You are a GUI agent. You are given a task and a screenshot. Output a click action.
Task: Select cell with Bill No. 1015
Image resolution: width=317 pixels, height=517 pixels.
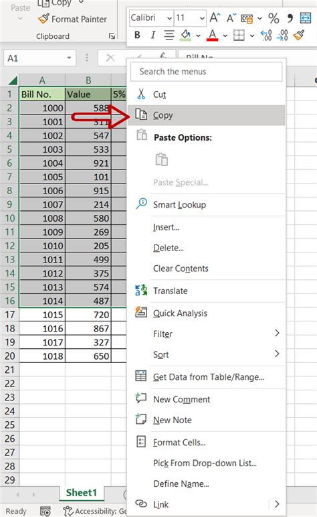[x=42, y=315]
